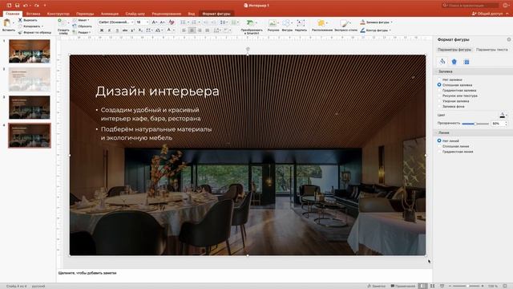Decrease font size with the smaller A
Viewport: 513px width, 289px height.
(x=162, y=22)
